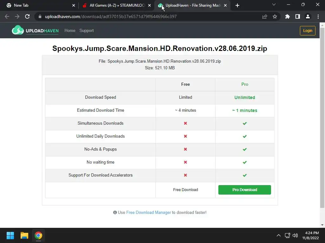Open the Chrome profile icon
The image size is (325, 243).
click(x=308, y=16)
